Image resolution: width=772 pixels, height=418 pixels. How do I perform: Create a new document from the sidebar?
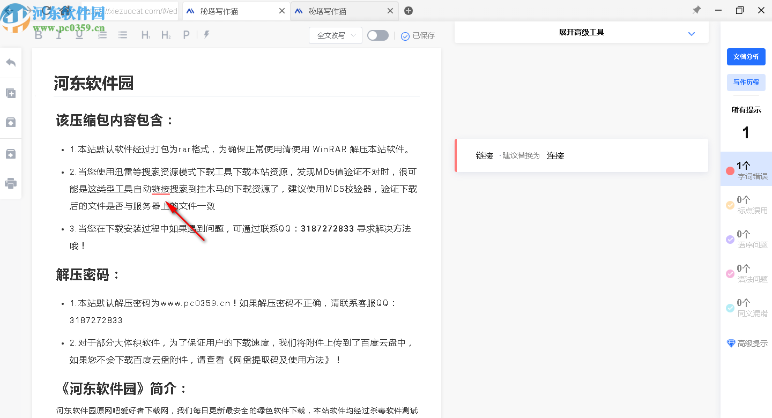[x=11, y=93]
